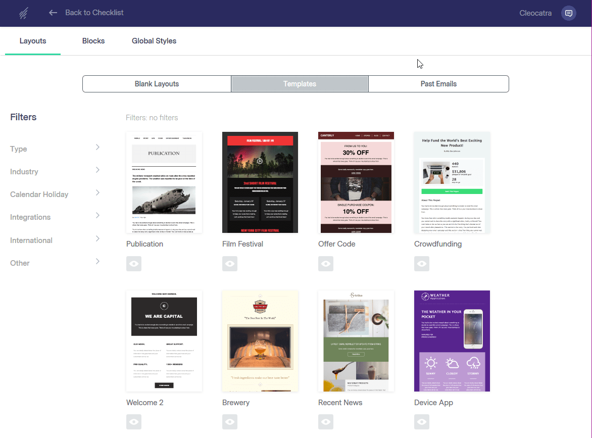Image resolution: width=592 pixels, height=438 pixels.
Task: Expand the International filter chevron
Action: [x=97, y=238]
